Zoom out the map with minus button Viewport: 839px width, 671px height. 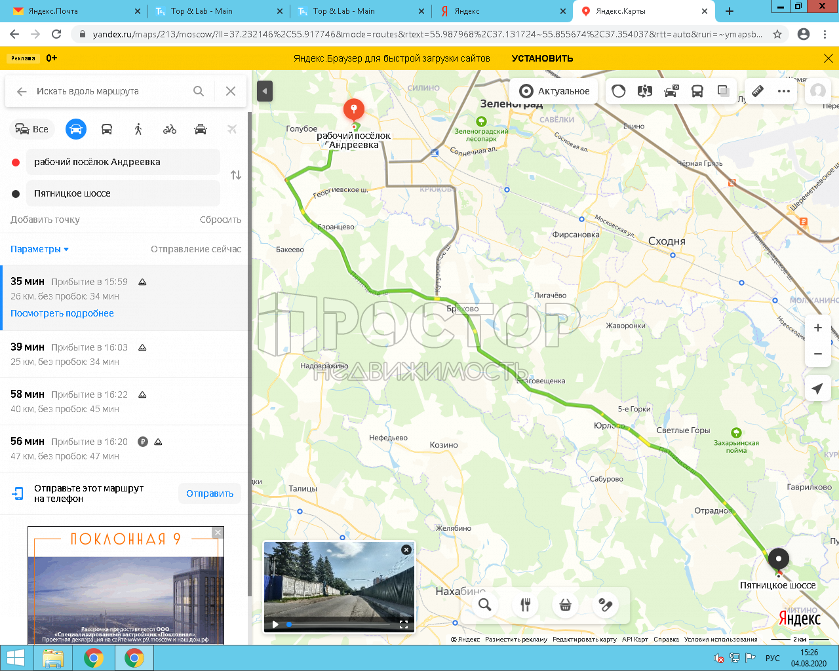pos(817,354)
